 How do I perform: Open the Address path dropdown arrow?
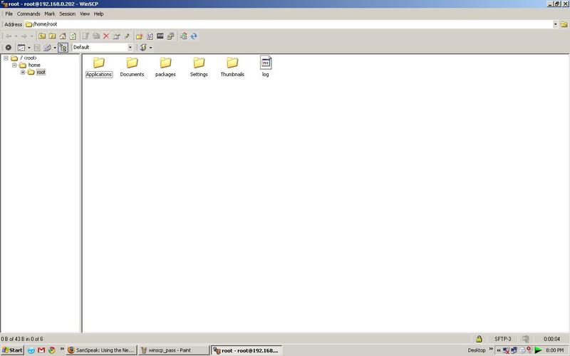click(x=555, y=24)
